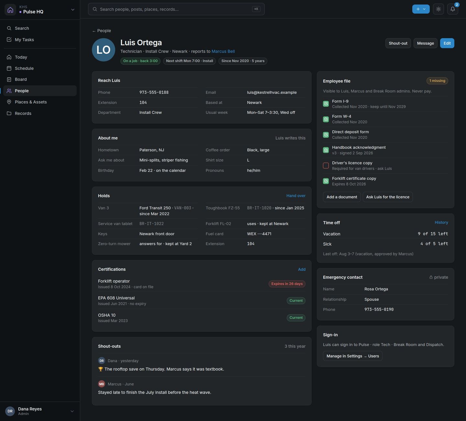Image resolution: width=466 pixels, height=421 pixels.
Task: Open the blue plus create dropdown
Action: click(421, 9)
